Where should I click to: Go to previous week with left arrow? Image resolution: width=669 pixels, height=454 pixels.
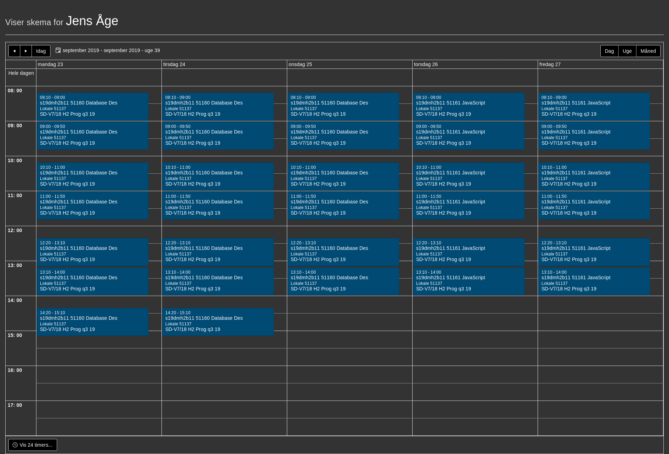coord(14,51)
